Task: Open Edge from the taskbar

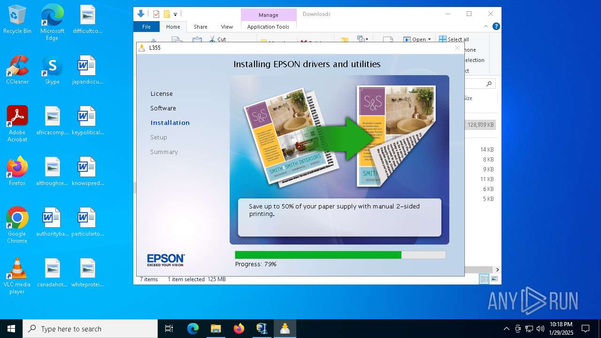Action: click(x=193, y=329)
